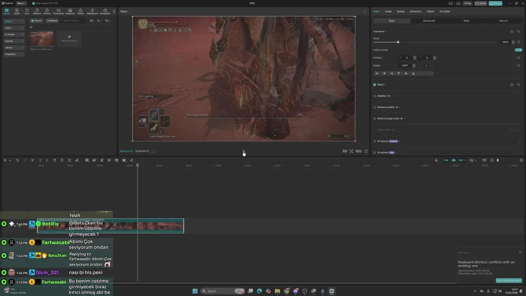Click the align left icon under Rotate
This screenshot has width=526, height=296.
tap(377, 74)
